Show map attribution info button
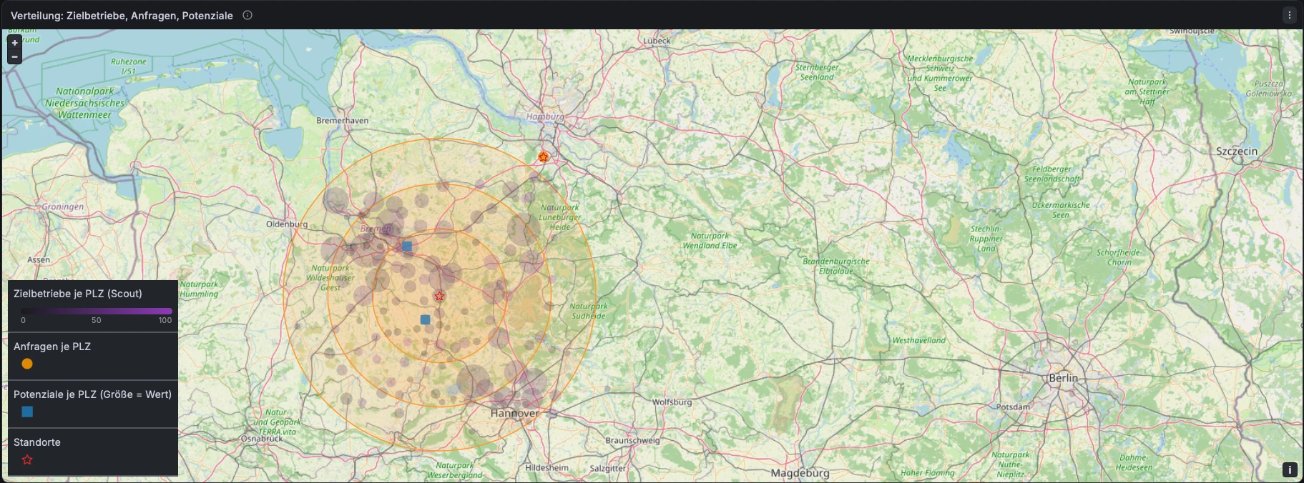The height and width of the screenshot is (483, 1304). click(1290, 469)
